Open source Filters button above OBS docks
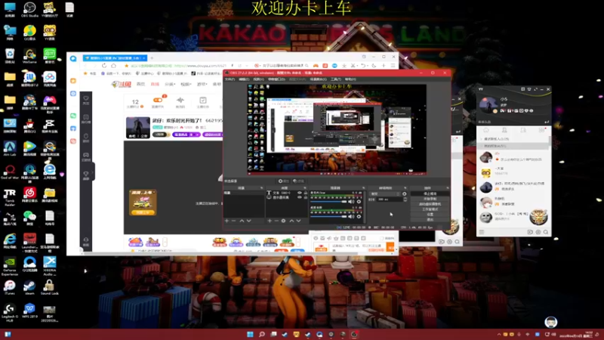 [298, 181]
